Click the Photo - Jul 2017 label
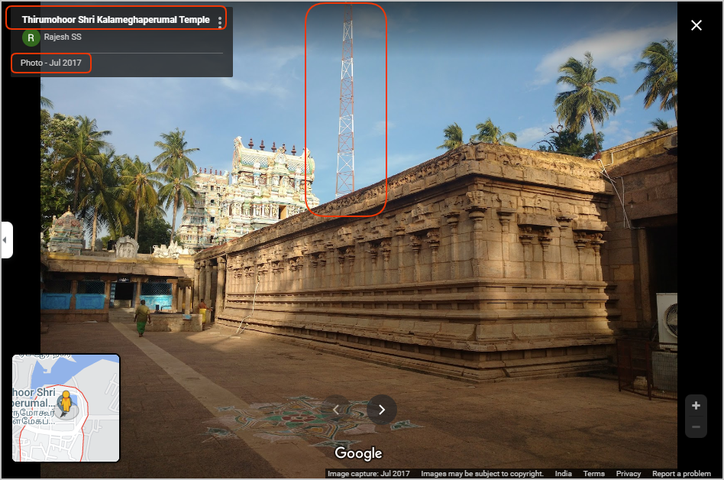The width and height of the screenshot is (724, 480). 51,63
